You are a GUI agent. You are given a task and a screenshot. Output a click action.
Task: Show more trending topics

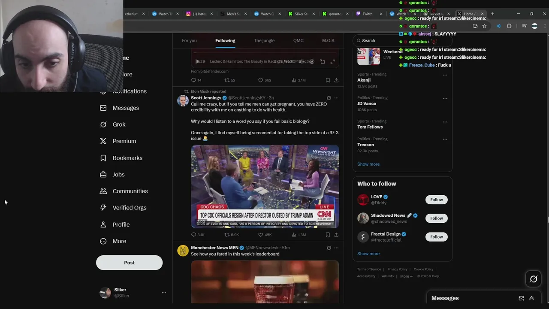click(368, 164)
